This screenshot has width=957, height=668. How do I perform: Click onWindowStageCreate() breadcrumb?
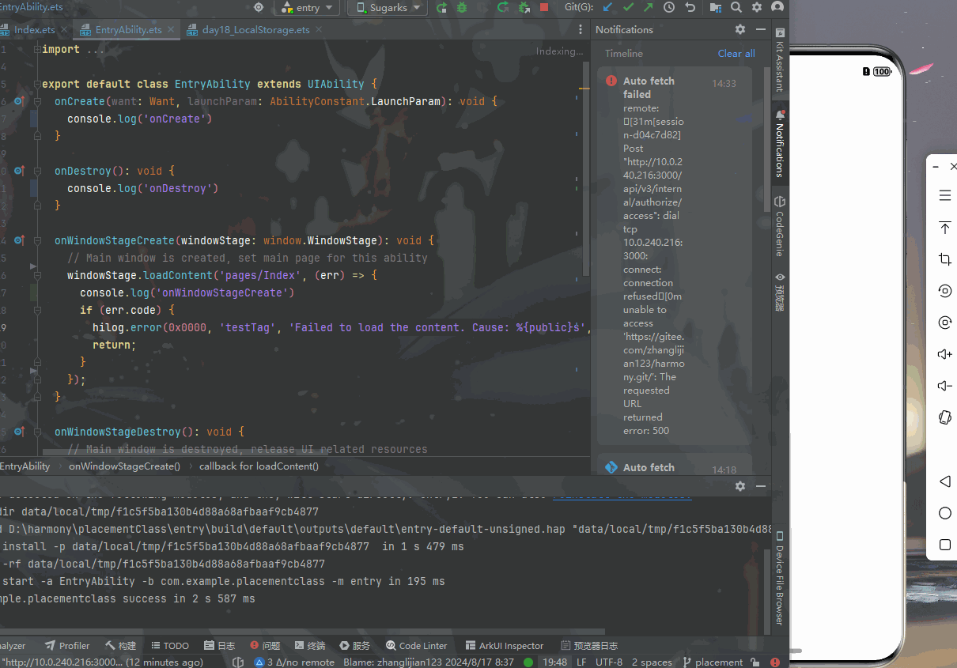[124, 466]
